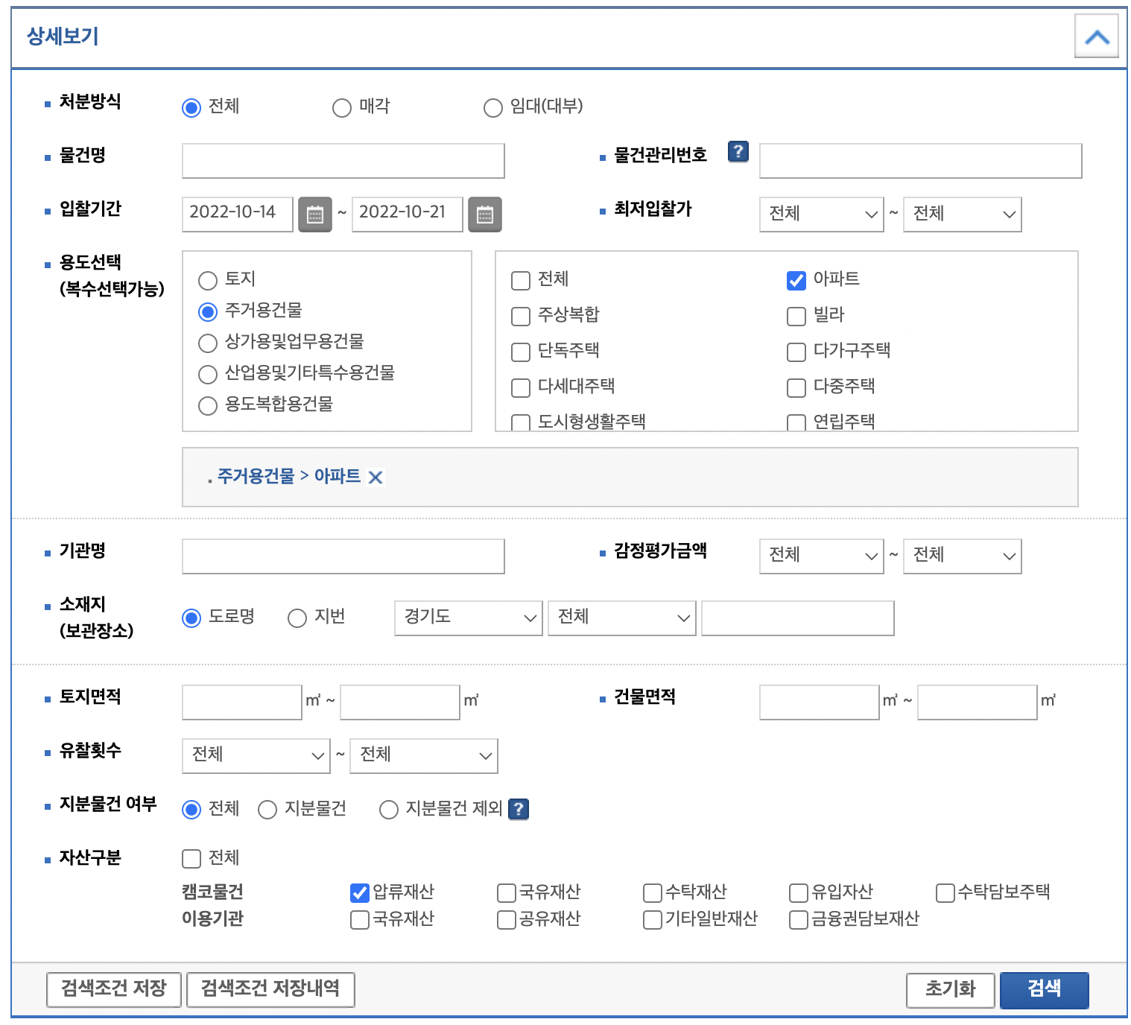Click the 검색 button
Screen dimensions: 1131x1025
(x=1045, y=990)
